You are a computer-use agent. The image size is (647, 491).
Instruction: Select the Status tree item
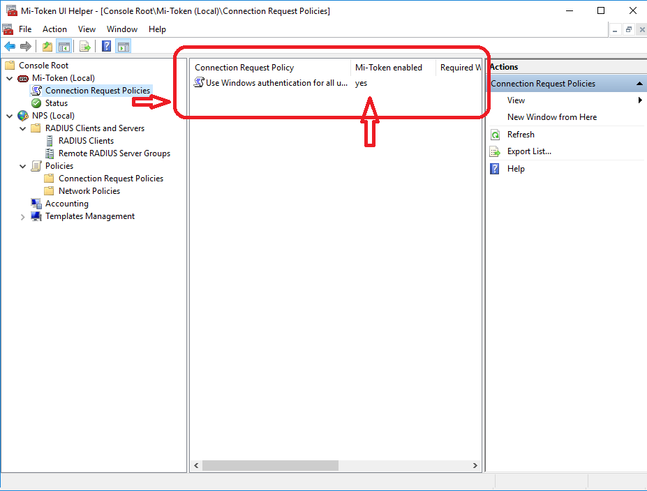tap(57, 103)
